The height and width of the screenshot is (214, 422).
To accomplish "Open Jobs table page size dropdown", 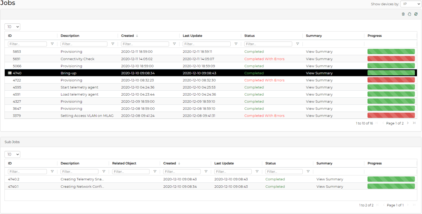I will pos(12,27).
